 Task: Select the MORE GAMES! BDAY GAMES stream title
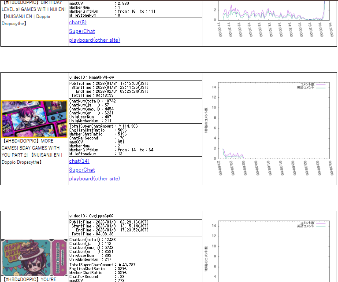click(x=32, y=151)
